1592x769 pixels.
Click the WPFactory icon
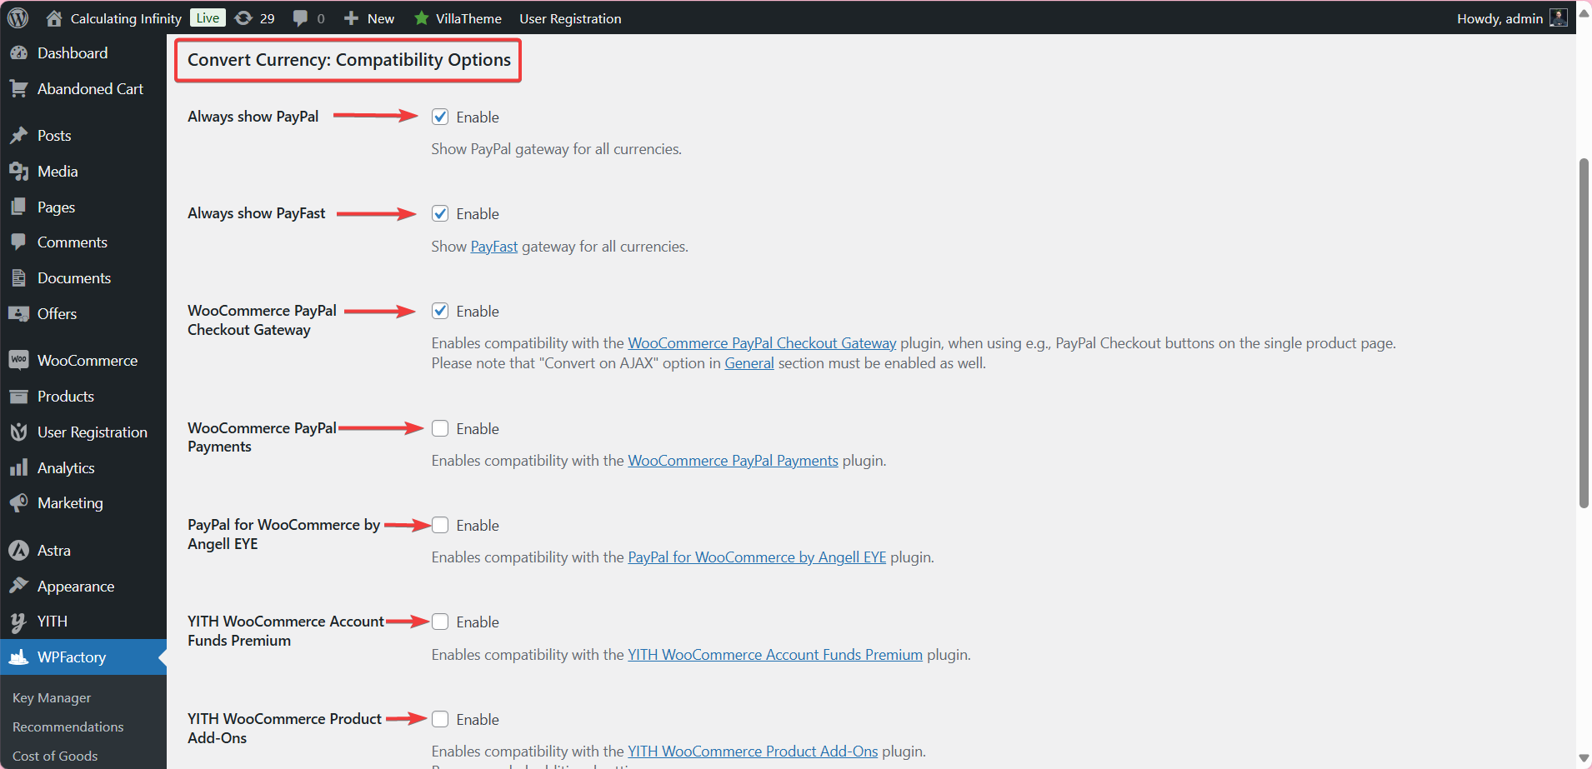click(x=18, y=657)
